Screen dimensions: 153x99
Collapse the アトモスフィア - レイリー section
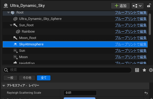(x=4, y=86)
